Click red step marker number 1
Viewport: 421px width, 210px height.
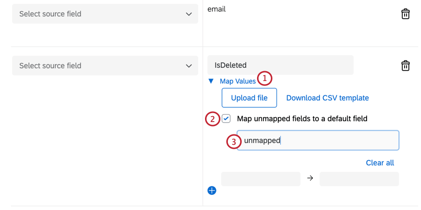(x=265, y=78)
